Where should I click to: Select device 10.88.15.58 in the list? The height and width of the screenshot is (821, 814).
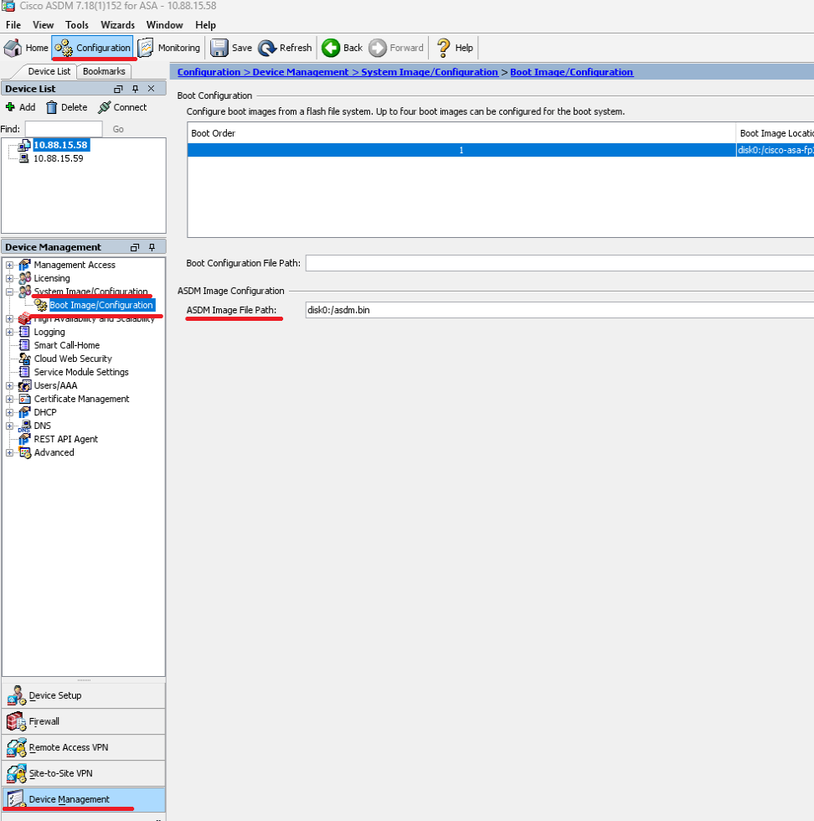coord(61,145)
